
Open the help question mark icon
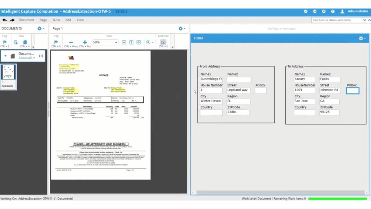(x=333, y=11)
